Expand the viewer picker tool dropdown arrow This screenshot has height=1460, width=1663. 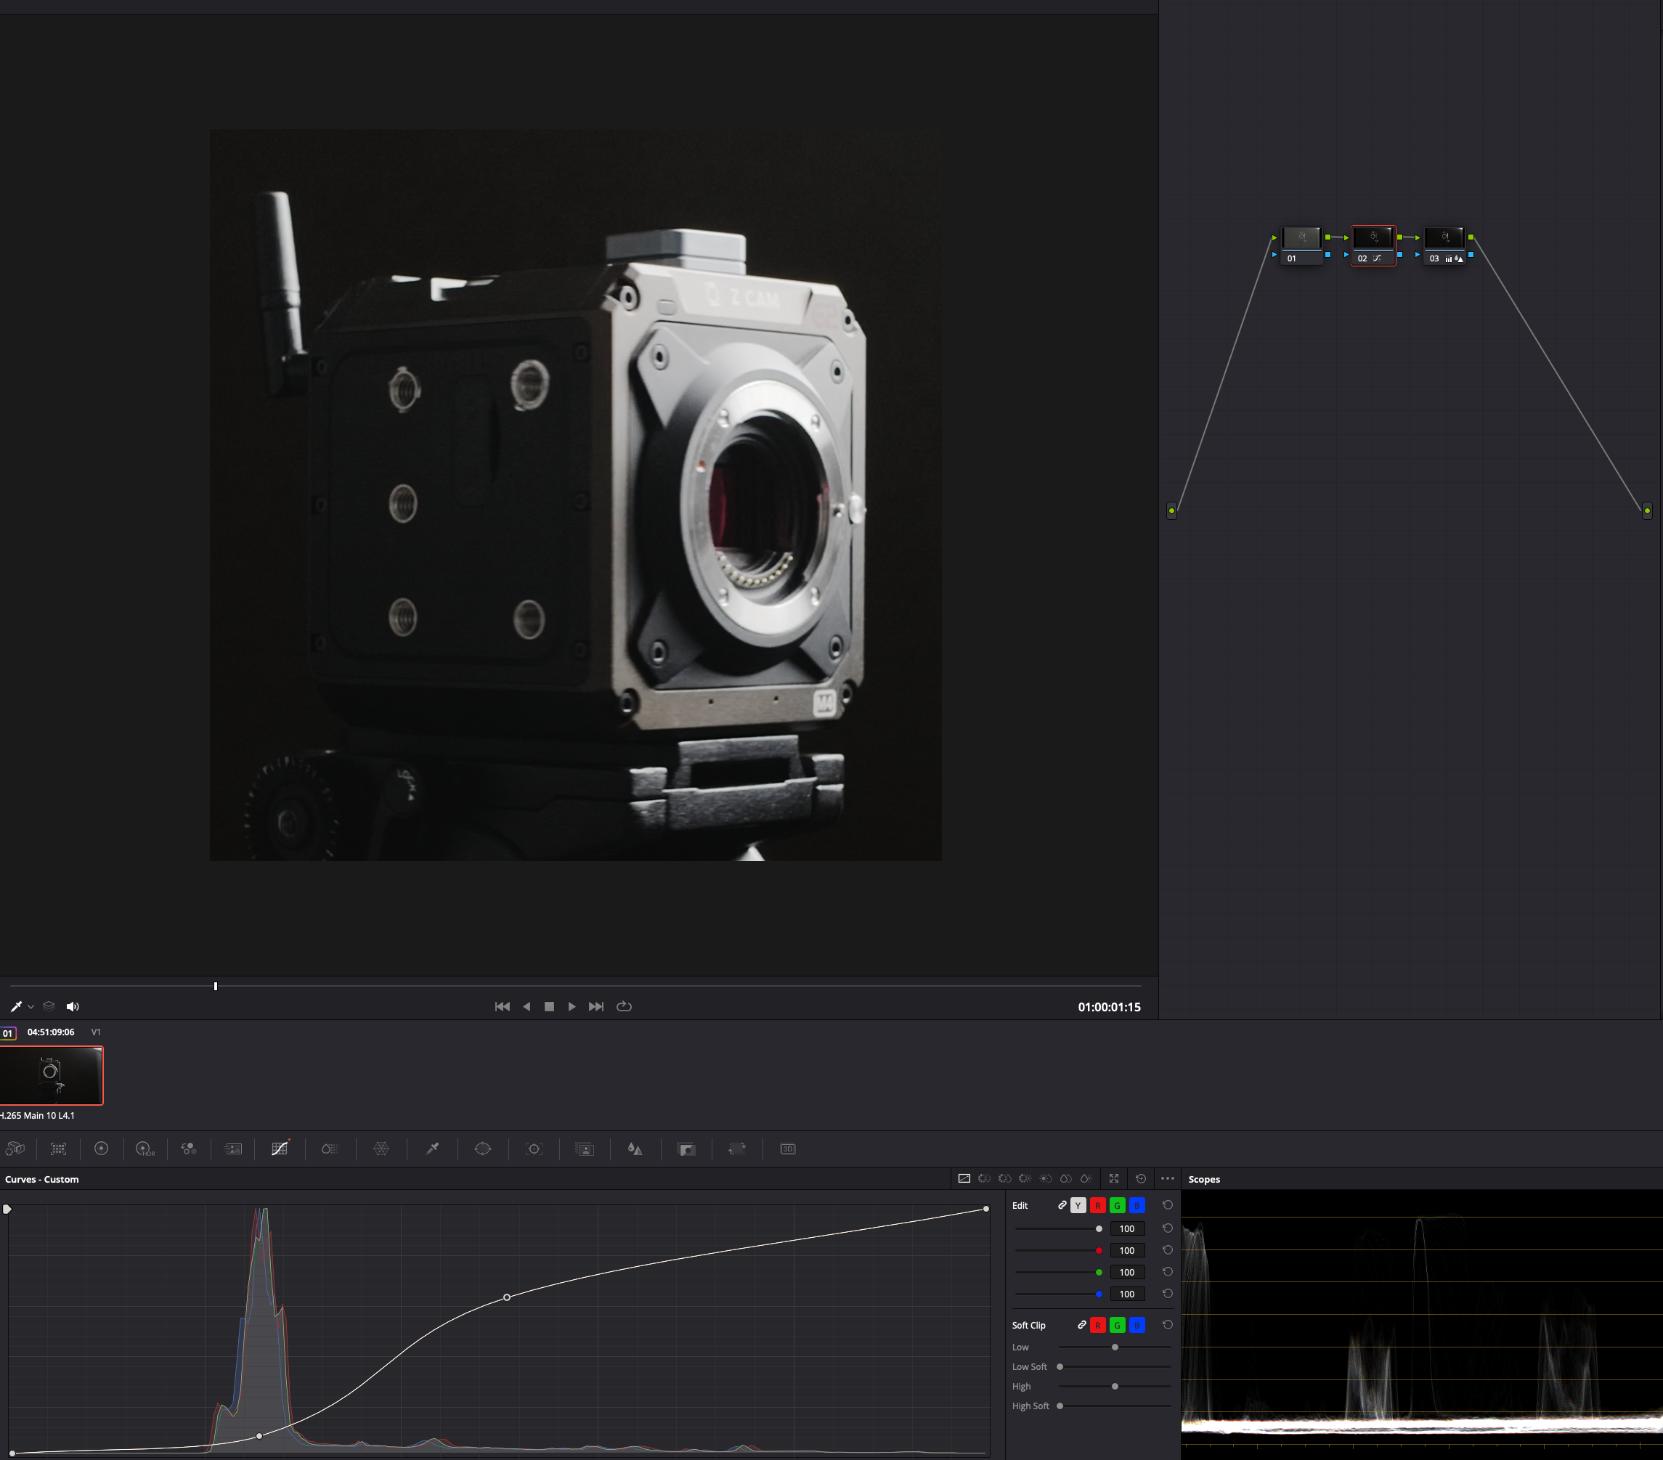point(31,1007)
